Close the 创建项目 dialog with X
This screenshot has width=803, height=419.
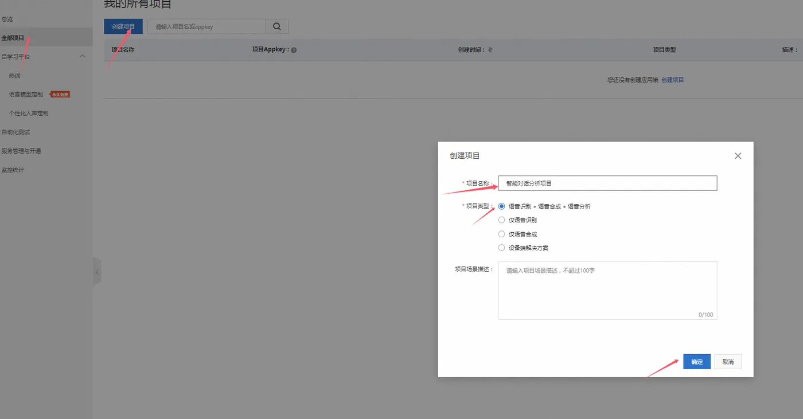(738, 156)
